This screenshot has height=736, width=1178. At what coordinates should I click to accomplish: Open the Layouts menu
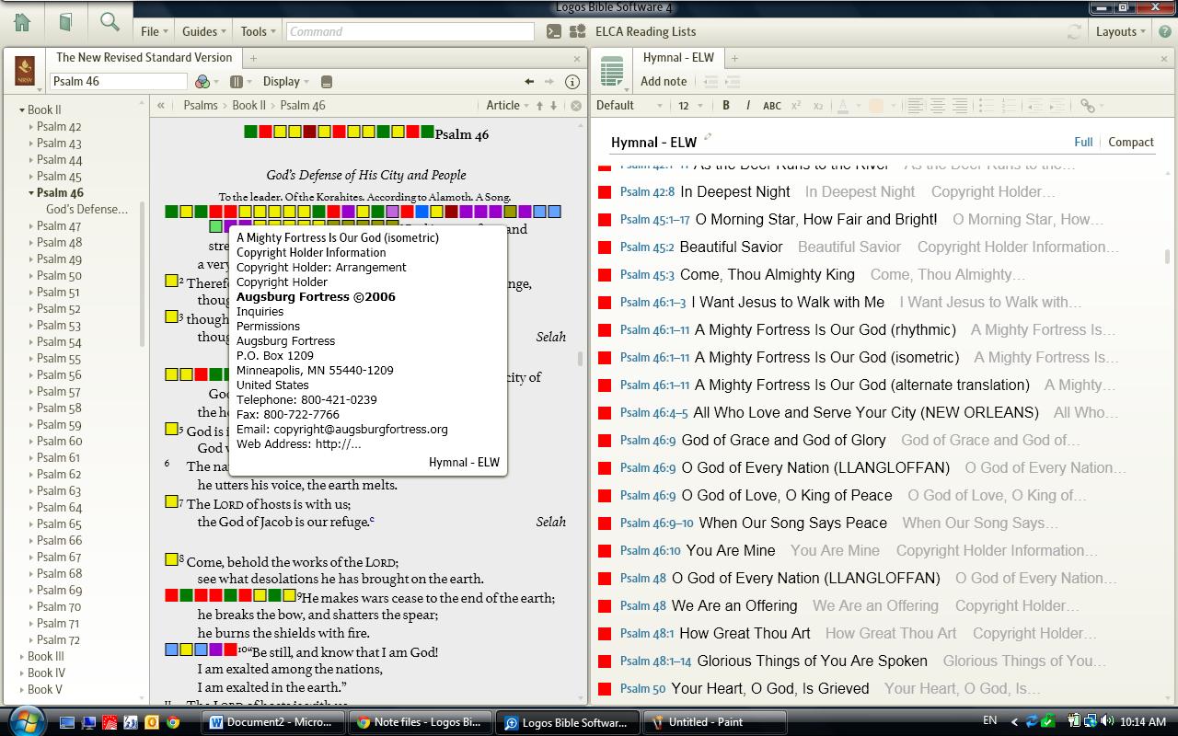[1120, 31]
